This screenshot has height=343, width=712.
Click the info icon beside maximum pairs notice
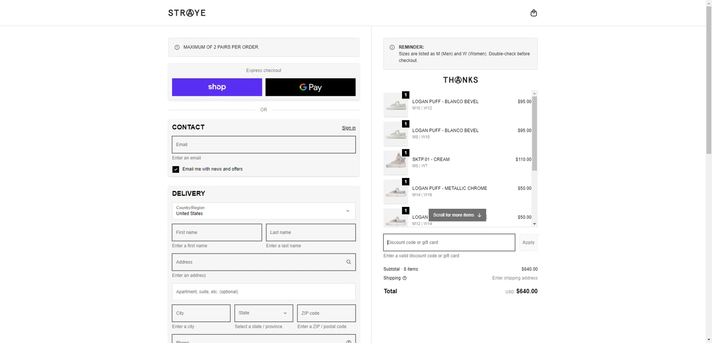pyautogui.click(x=177, y=47)
